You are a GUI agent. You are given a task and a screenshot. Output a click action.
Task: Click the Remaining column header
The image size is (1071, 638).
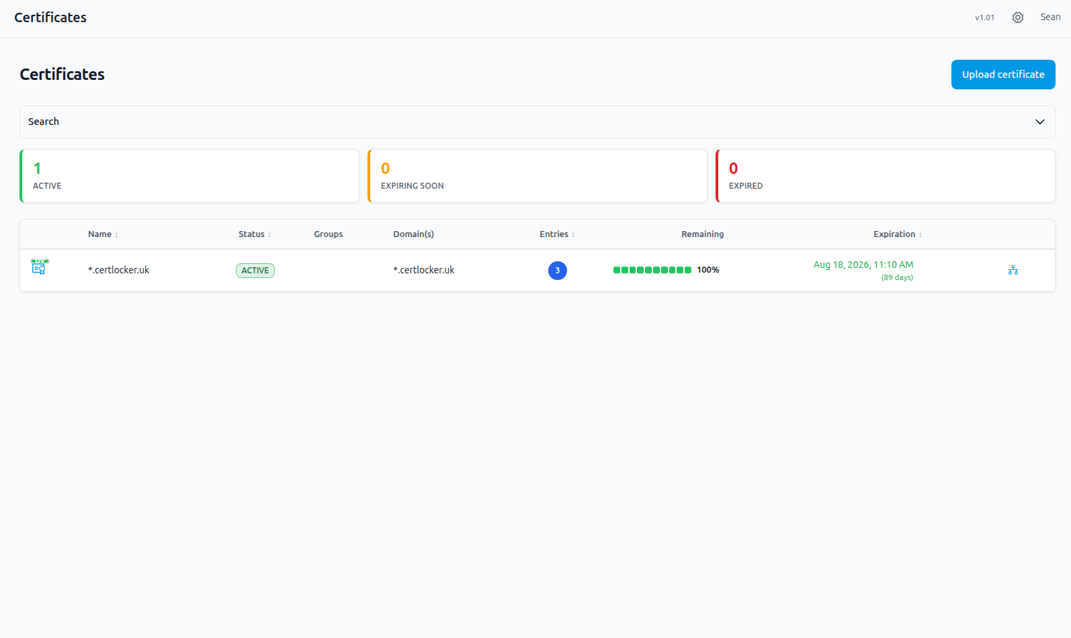pyautogui.click(x=703, y=234)
